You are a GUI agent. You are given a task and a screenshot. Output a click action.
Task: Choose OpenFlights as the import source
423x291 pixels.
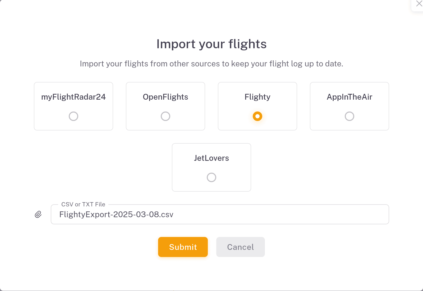tap(165, 116)
